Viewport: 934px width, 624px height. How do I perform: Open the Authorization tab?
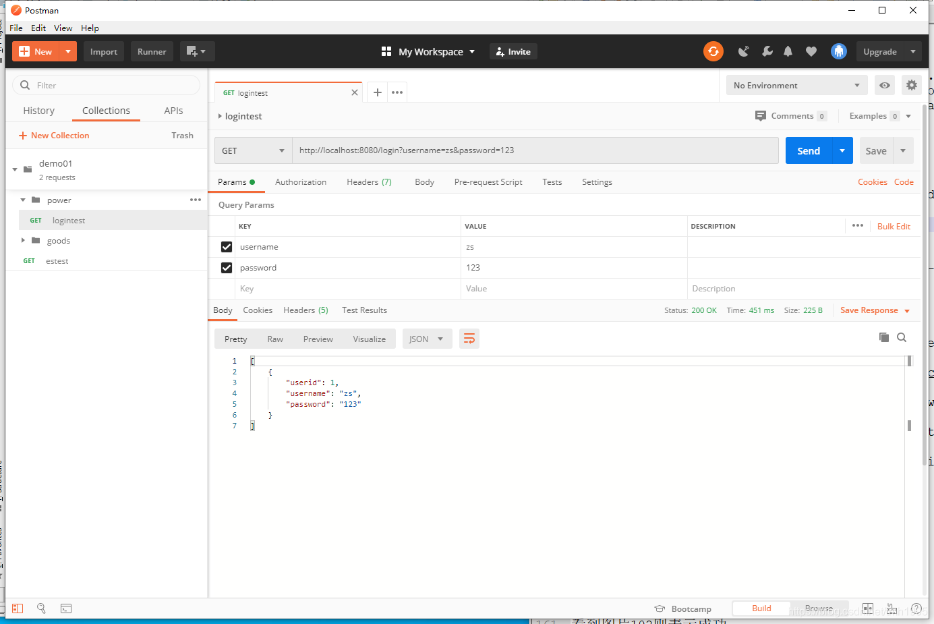pos(301,182)
